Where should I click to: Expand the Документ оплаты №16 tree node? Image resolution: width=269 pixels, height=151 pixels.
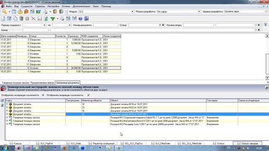(7, 111)
